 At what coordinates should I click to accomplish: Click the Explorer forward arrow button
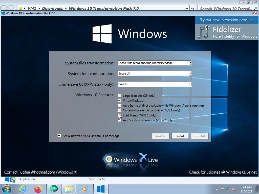click(11, 8)
